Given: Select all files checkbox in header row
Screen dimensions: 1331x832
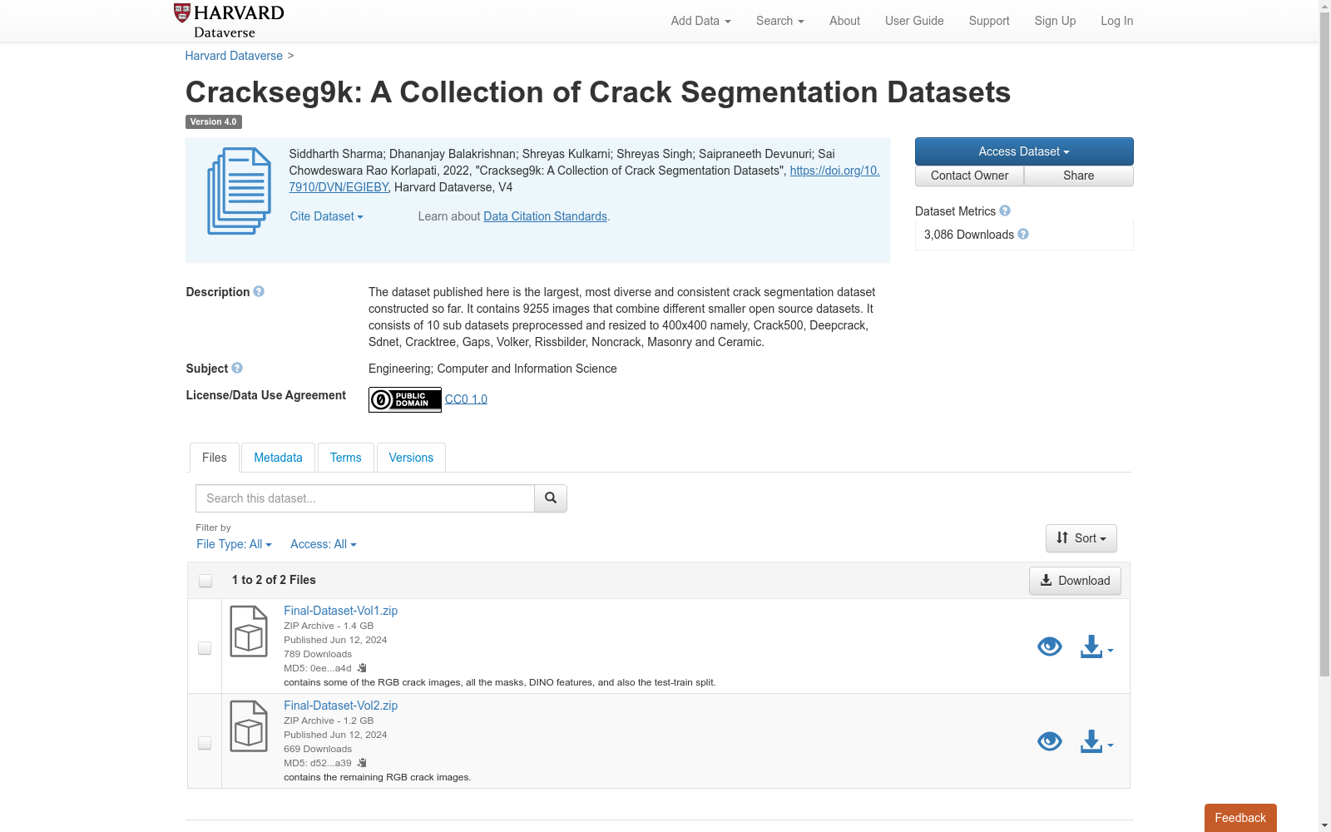Looking at the screenshot, I should [x=205, y=581].
